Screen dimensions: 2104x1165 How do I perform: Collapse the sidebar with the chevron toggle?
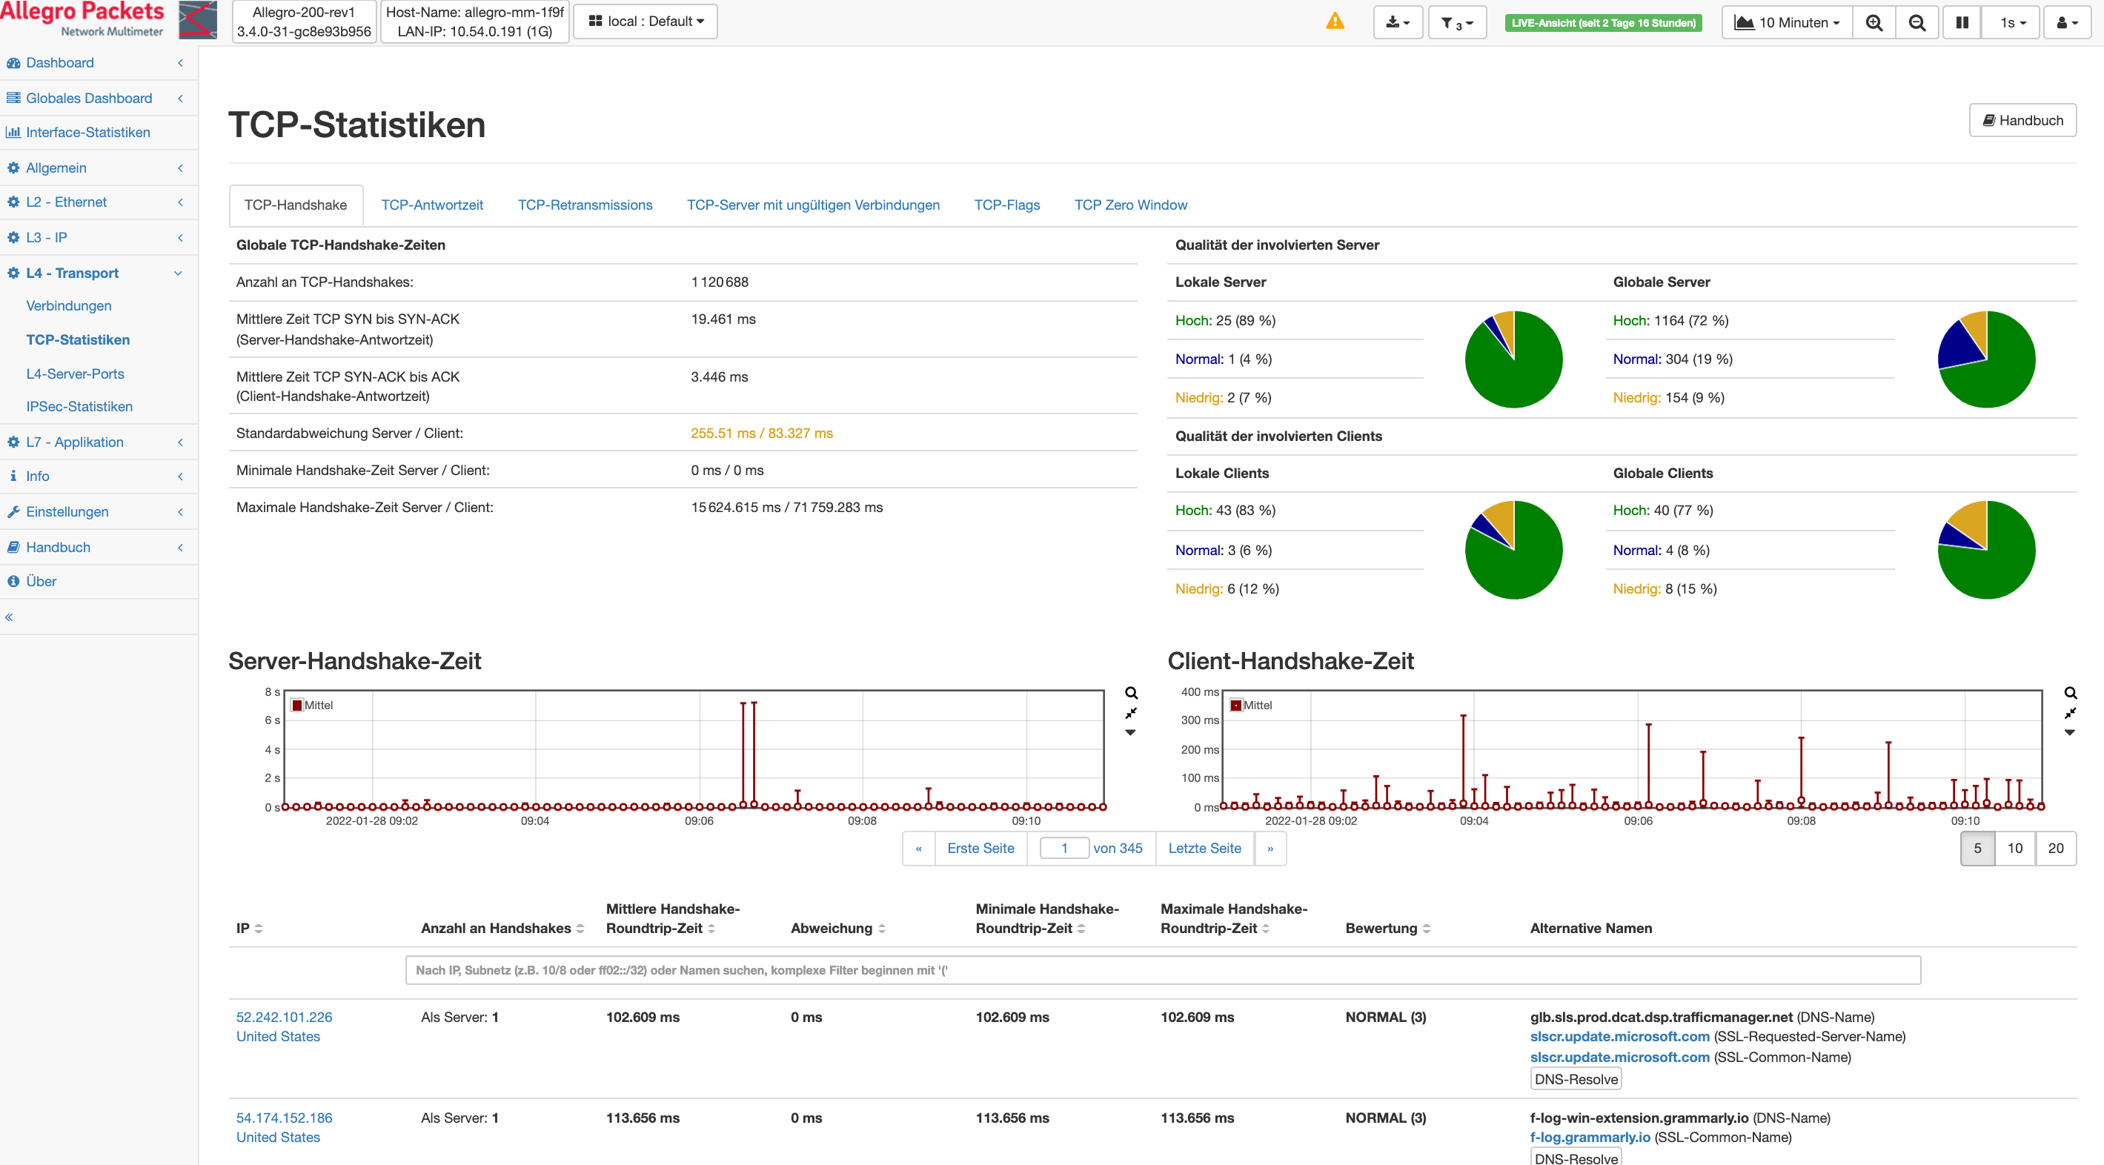(x=9, y=617)
